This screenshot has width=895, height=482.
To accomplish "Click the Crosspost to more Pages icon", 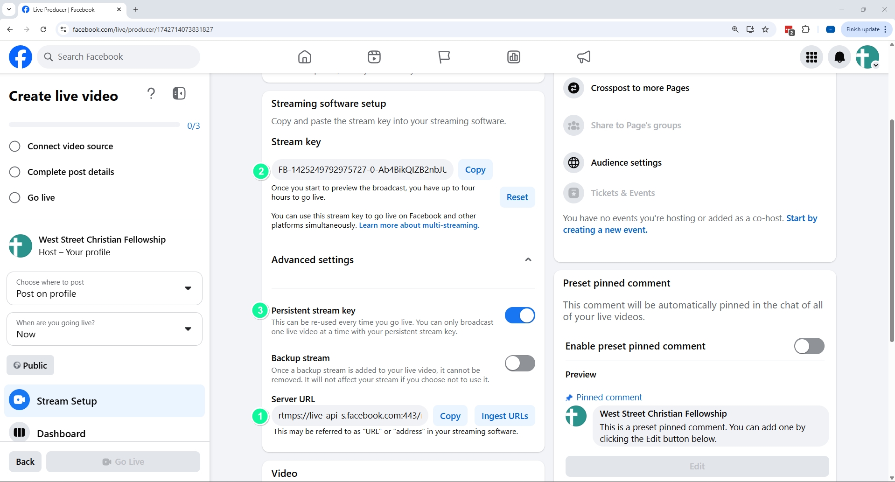I will click(573, 88).
